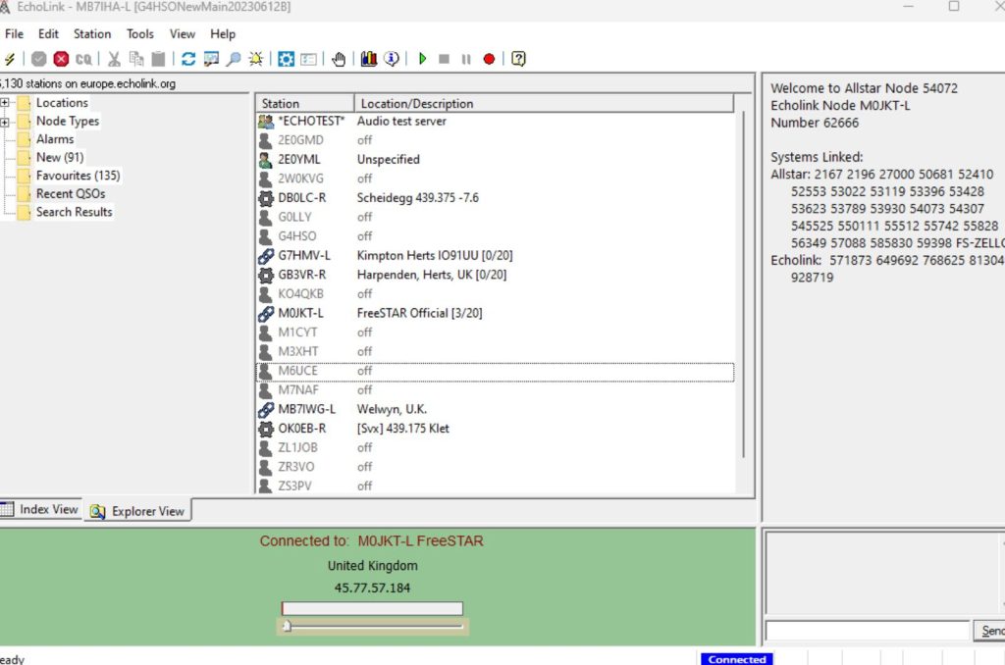Open the Tools menu
1005x665 pixels.
pyautogui.click(x=139, y=34)
